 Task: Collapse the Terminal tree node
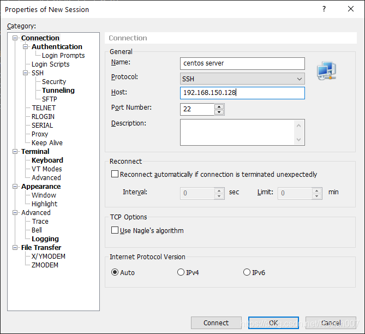pyautogui.click(x=15, y=152)
